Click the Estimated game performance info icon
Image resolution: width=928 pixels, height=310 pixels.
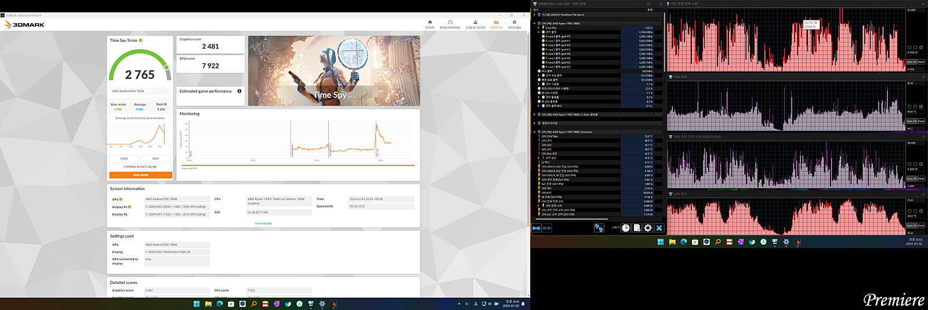coord(240,91)
